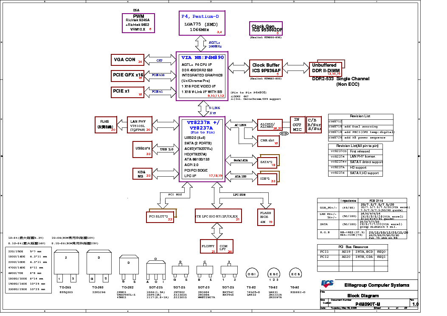This screenshot has width=447, height=316.
Task: Click the Clock Buffer ICS 9P936AF block
Action: (x=266, y=68)
